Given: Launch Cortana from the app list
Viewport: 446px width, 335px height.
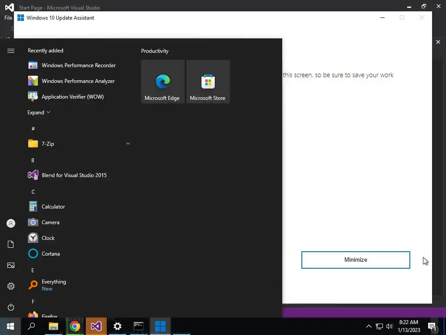Looking at the screenshot, I should point(79,253).
